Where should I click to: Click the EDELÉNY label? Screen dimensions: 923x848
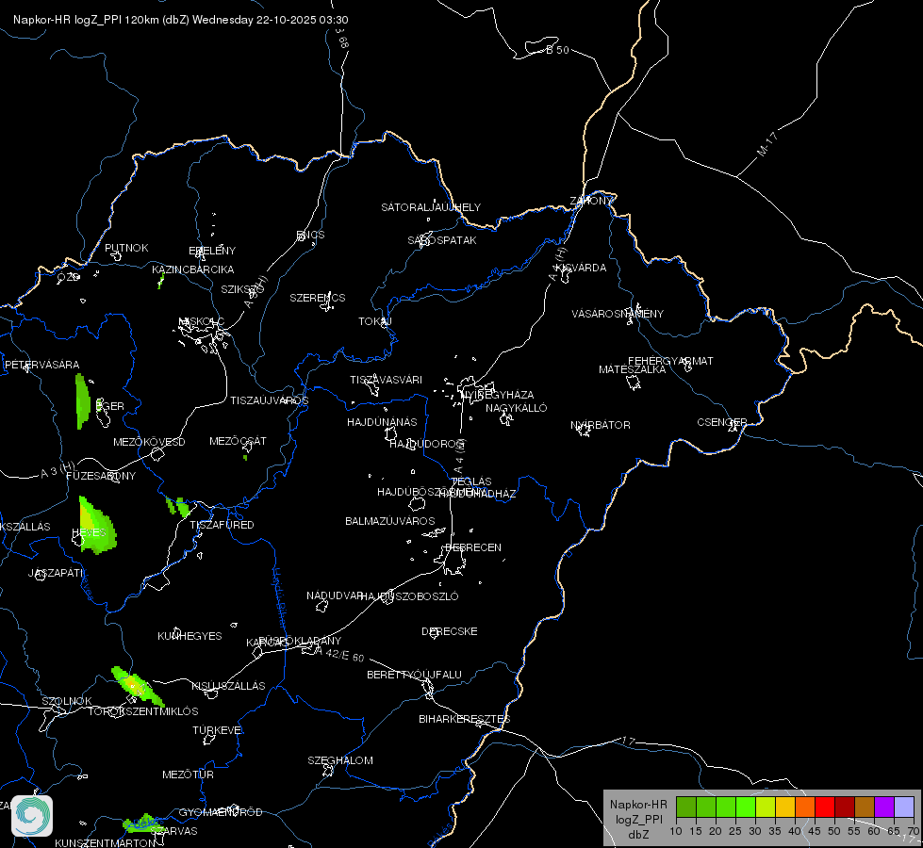coord(212,251)
